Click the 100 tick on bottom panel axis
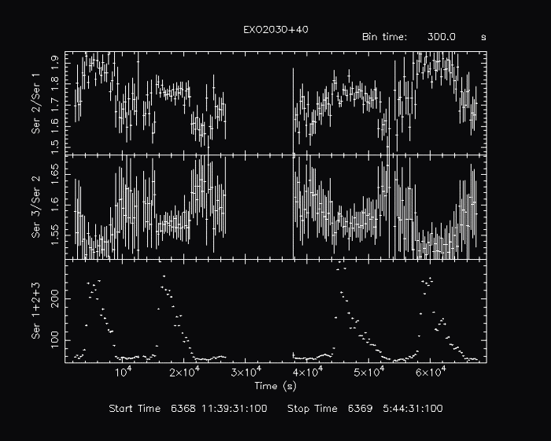Viewport: 551px width, 441px height. pos(57,337)
